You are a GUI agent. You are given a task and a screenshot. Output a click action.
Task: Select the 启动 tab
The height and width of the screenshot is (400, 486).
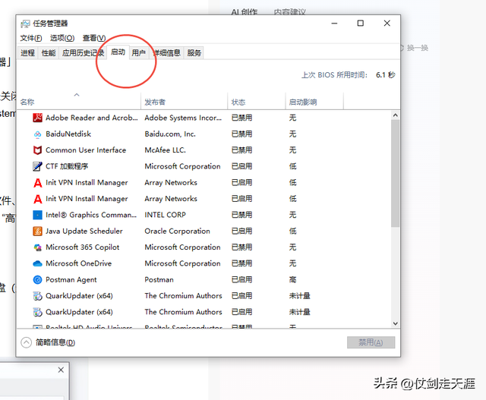(x=118, y=52)
